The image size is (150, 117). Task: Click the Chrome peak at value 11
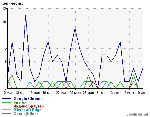coord(26,15)
